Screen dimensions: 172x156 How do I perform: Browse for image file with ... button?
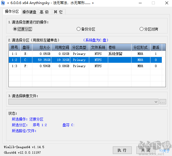163,102
